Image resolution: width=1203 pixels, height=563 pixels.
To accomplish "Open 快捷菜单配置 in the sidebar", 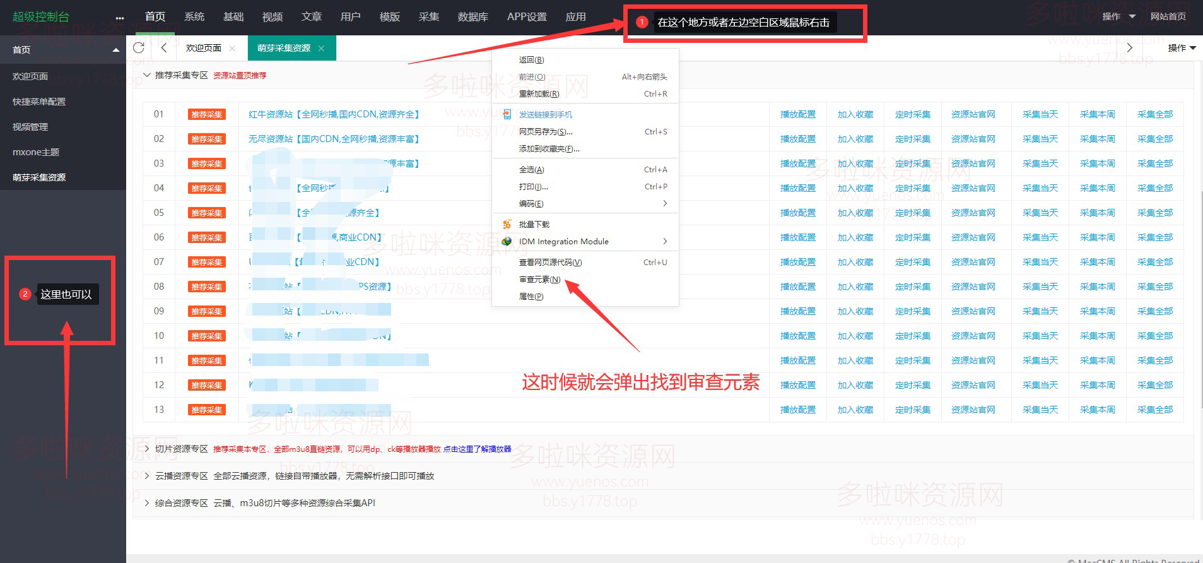I will (39, 102).
